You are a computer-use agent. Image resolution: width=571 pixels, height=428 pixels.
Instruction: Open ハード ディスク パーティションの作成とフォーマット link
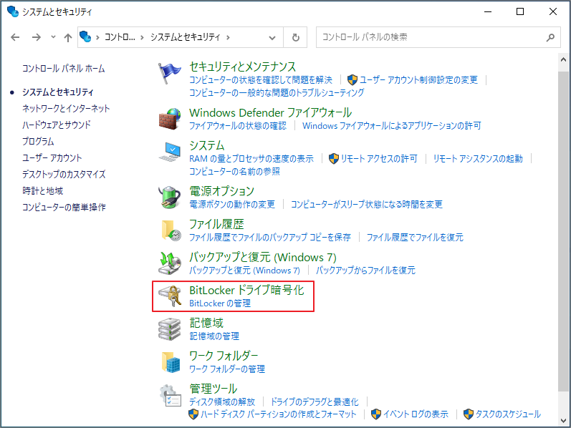pos(278,414)
